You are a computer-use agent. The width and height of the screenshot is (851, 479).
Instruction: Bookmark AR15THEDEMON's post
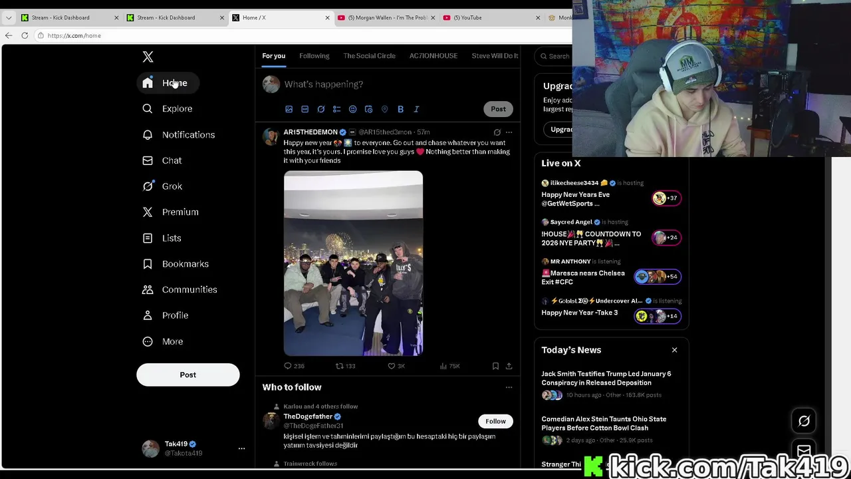tap(495, 366)
